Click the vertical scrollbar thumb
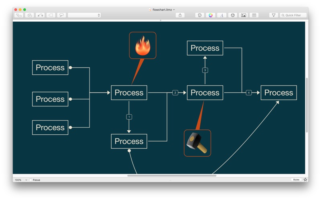Image resolution: width=321 pixels, height=200 pixels. 307,105
